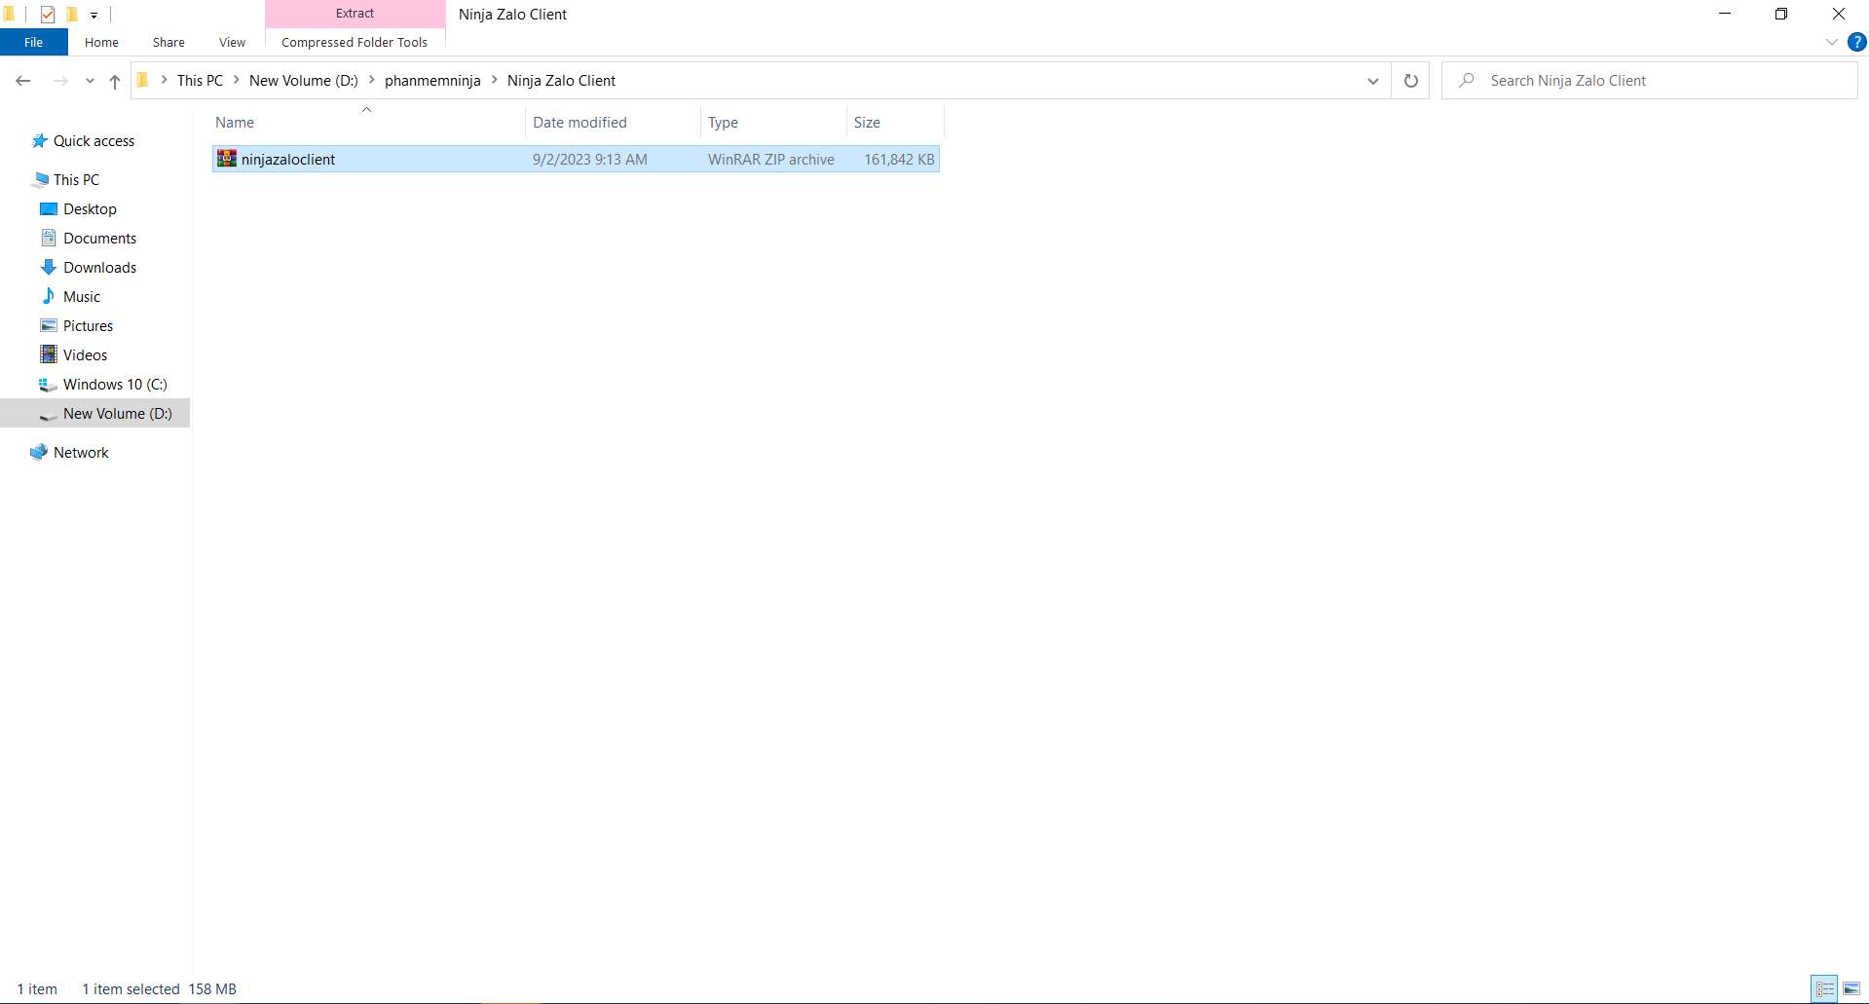This screenshot has height=1004, width=1869.
Task: Click the Search Ninja Zalo Client box
Action: [x=1649, y=81]
